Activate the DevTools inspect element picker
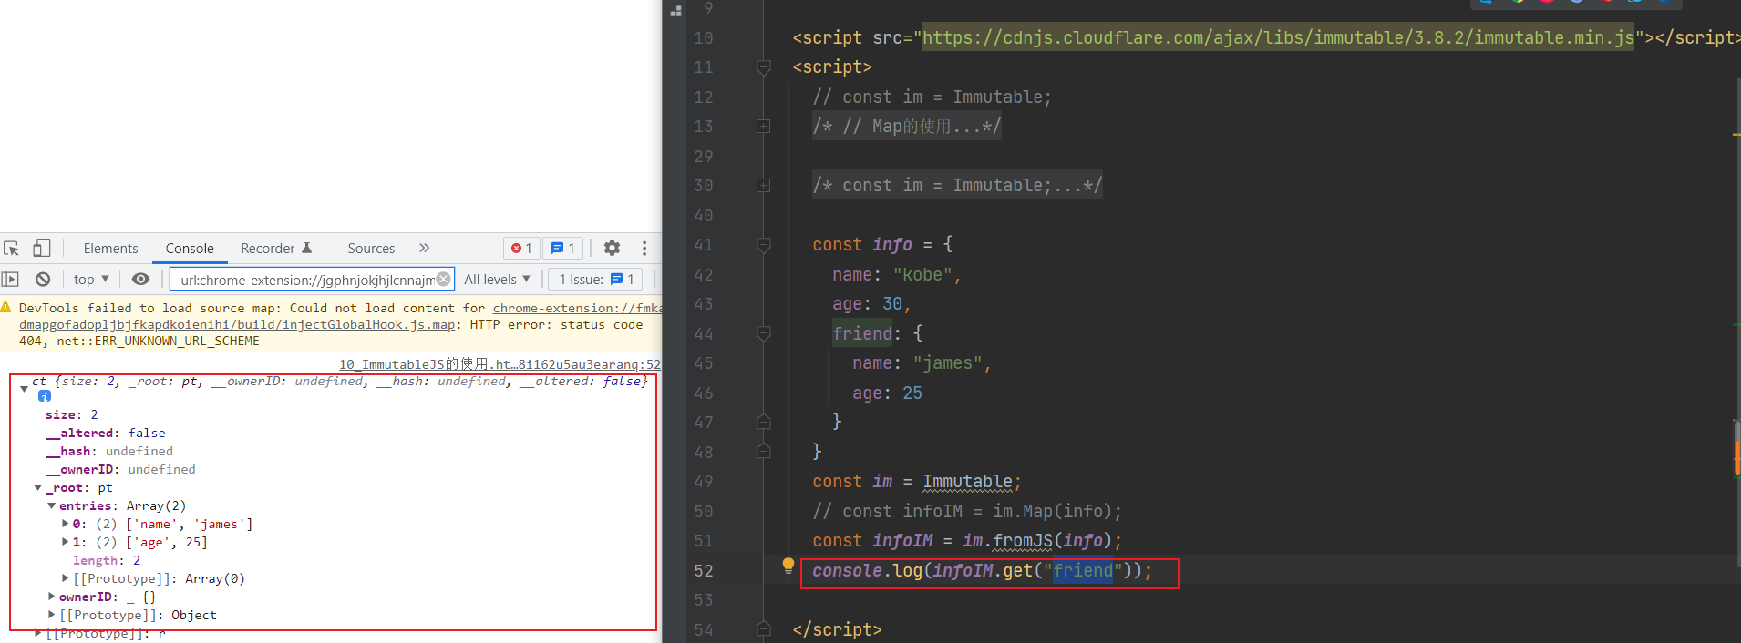This screenshot has height=643, width=1741. click(x=12, y=248)
